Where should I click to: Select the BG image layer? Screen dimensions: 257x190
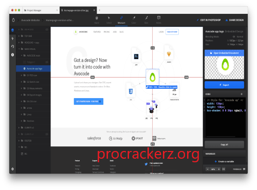pyautogui.click(x=33, y=154)
